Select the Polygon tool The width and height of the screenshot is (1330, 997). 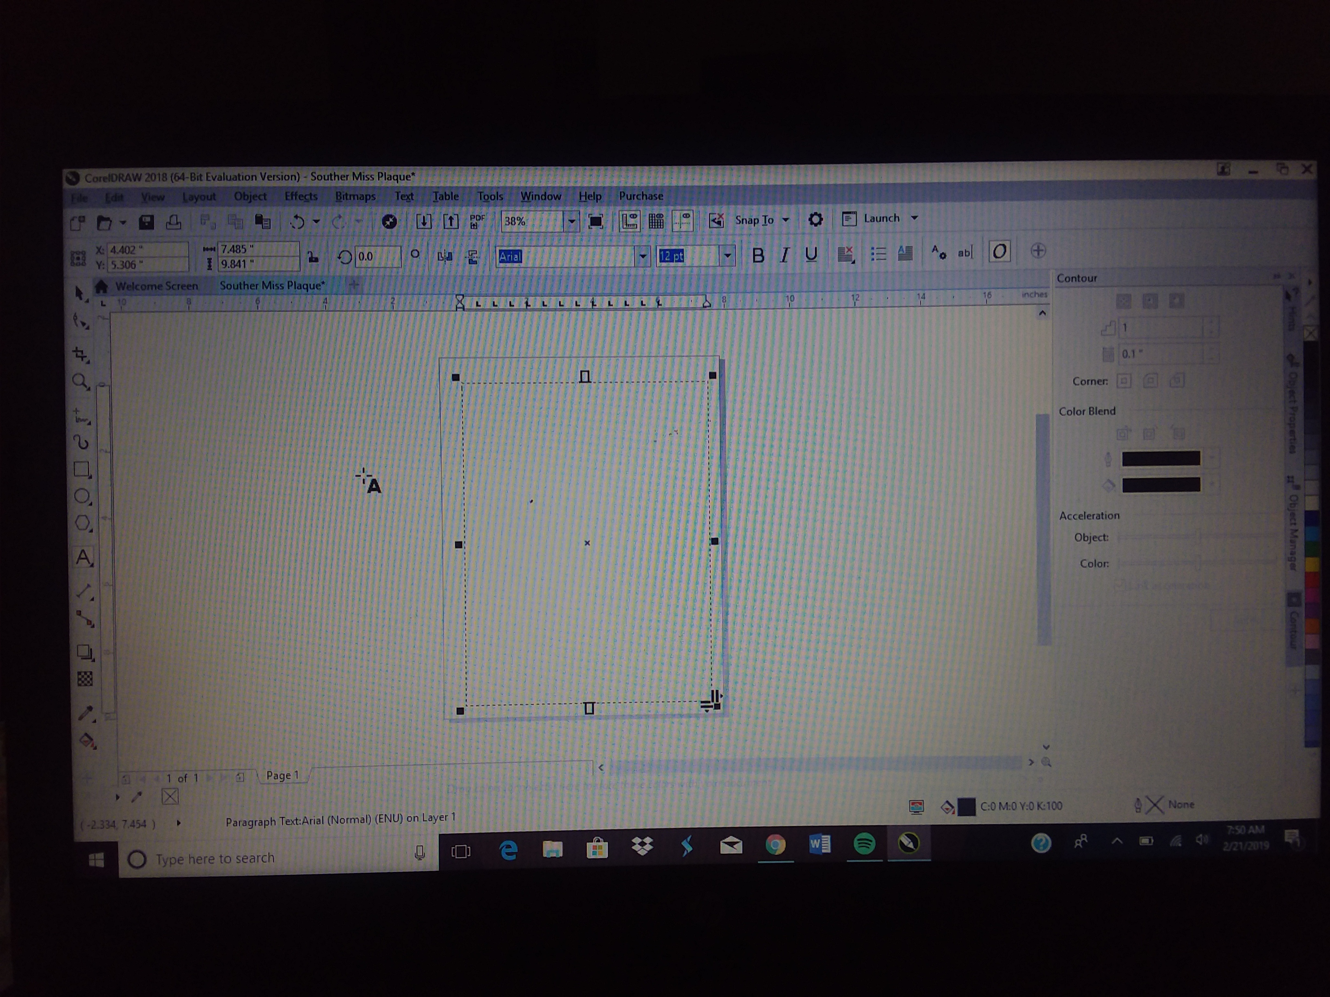point(84,523)
